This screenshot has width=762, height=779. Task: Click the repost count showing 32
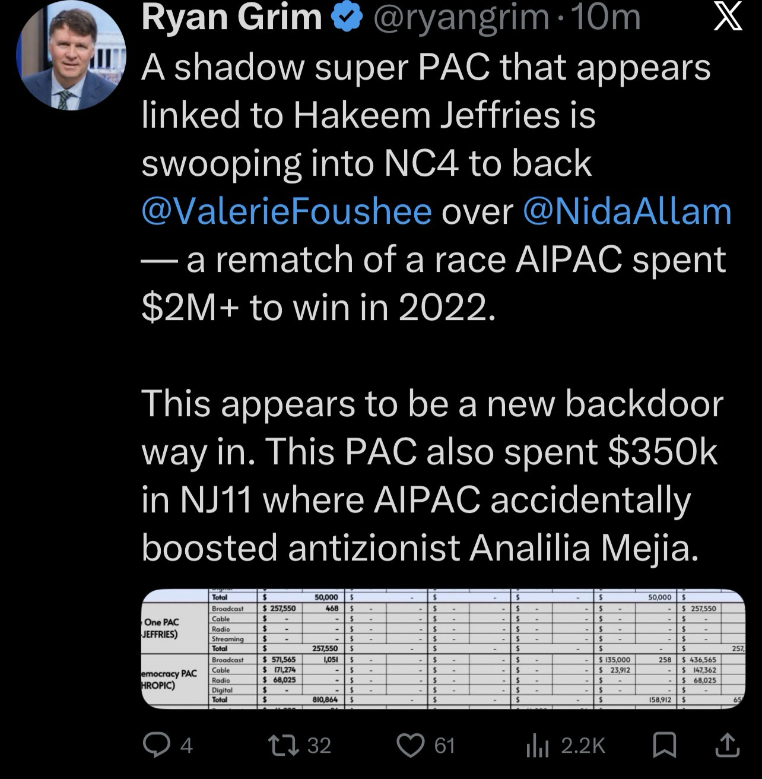(319, 745)
